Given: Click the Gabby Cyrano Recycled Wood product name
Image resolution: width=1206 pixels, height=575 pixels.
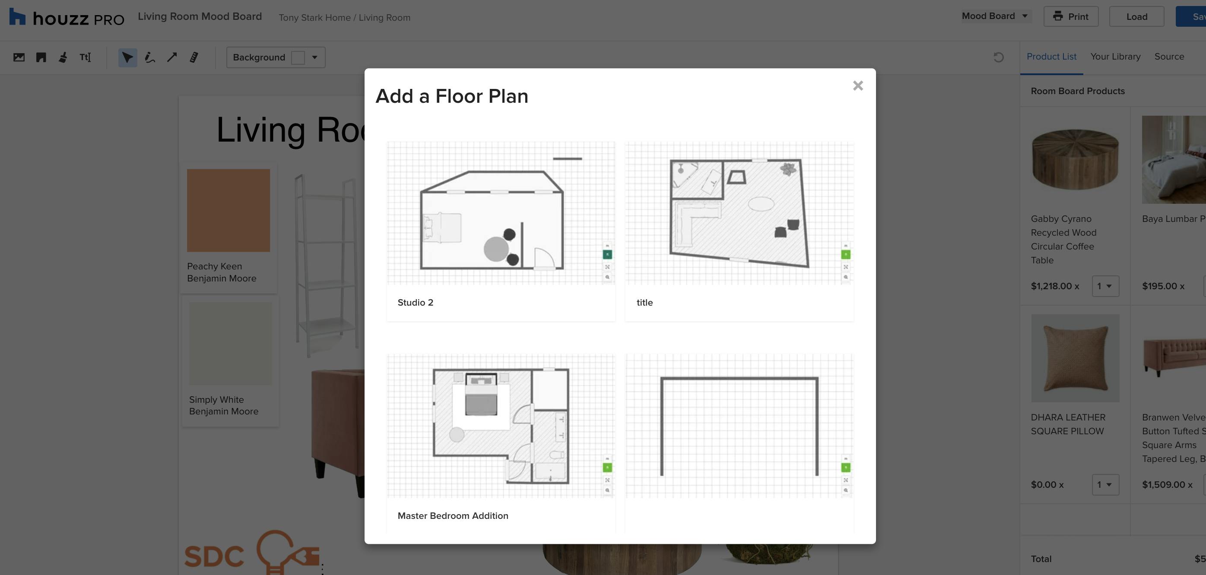Looking at the screenshot, I should [x=1064, y=239].
